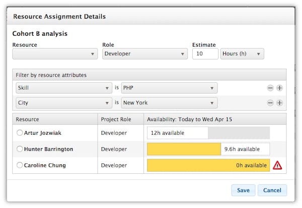Screen dimensions: 302x208
Task: Open the New York value dropdown
Action: (170, 103)
